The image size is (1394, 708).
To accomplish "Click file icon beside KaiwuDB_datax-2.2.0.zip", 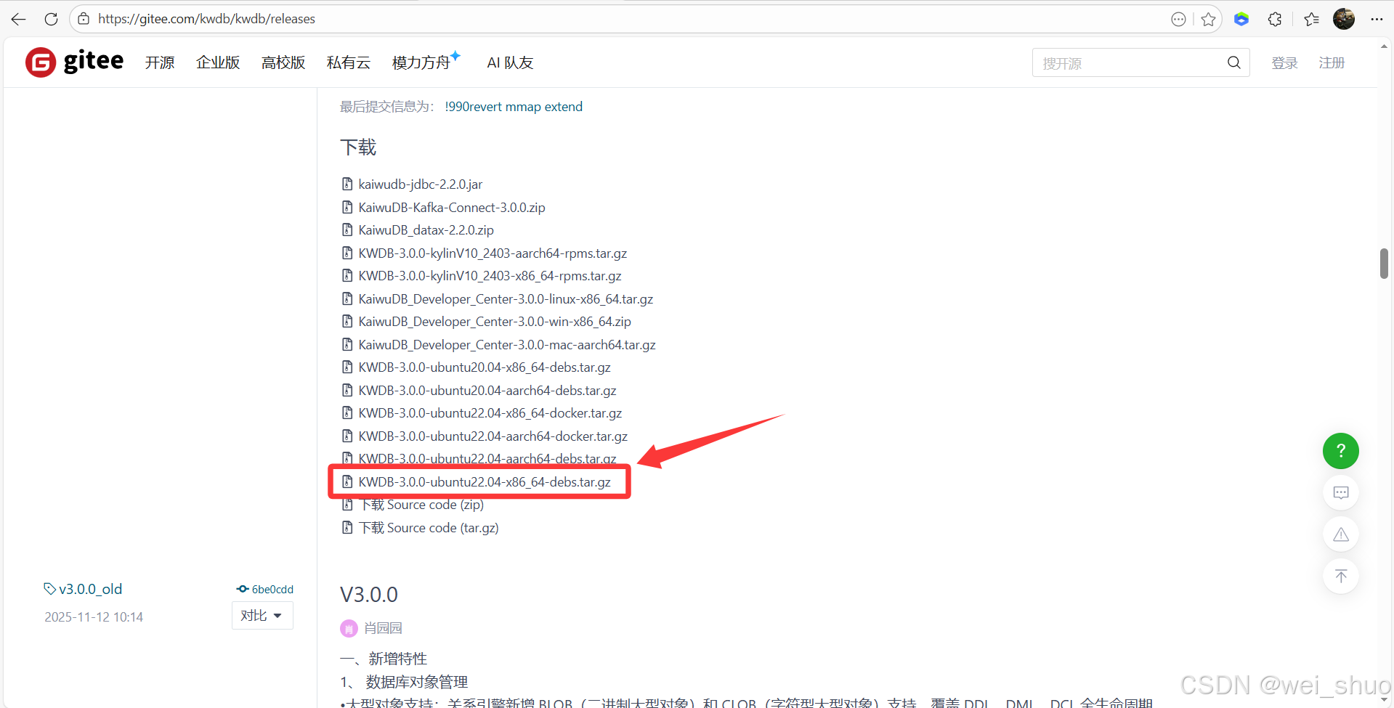I will pyautogui.click(x=347, y=229).
